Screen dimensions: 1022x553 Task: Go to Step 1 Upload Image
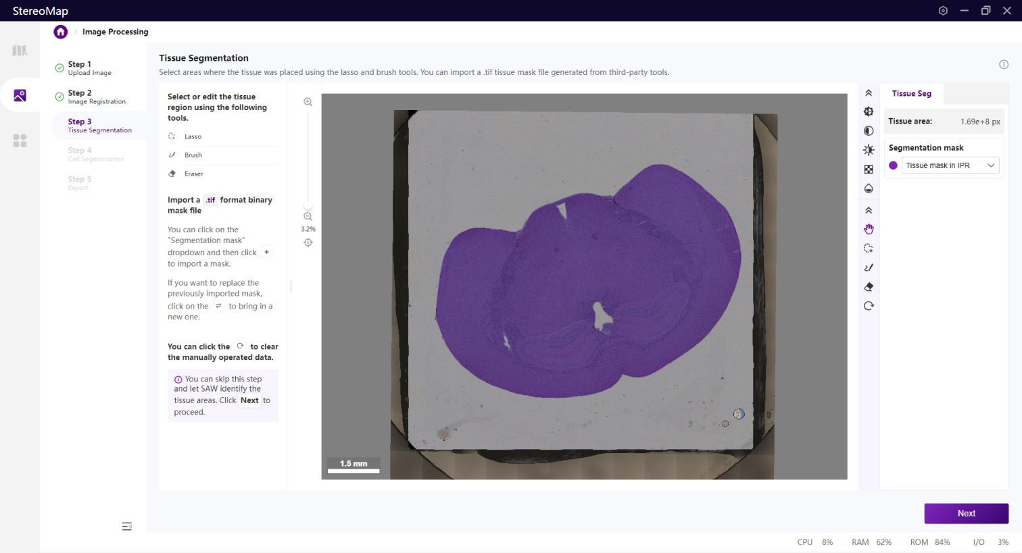[x=89, y=68]
